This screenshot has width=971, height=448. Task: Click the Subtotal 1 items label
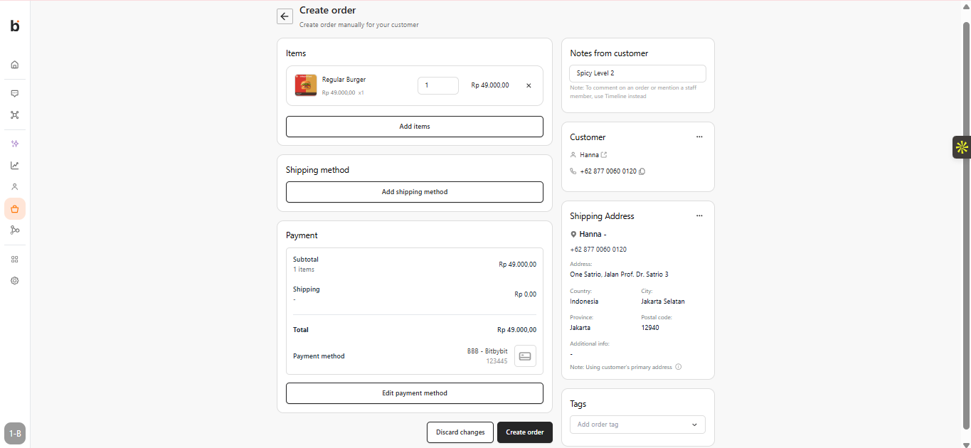click(x=306, y=265)
